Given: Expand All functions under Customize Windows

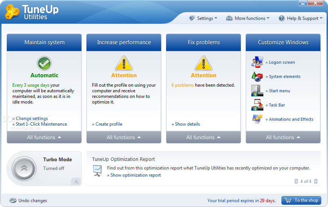Looking at the screenshot, I should 283,137.
